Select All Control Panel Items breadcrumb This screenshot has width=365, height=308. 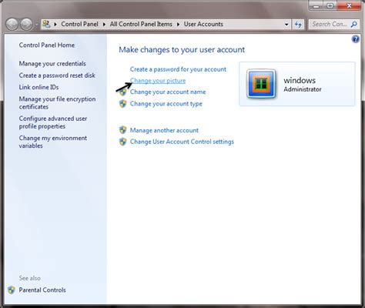141,24
